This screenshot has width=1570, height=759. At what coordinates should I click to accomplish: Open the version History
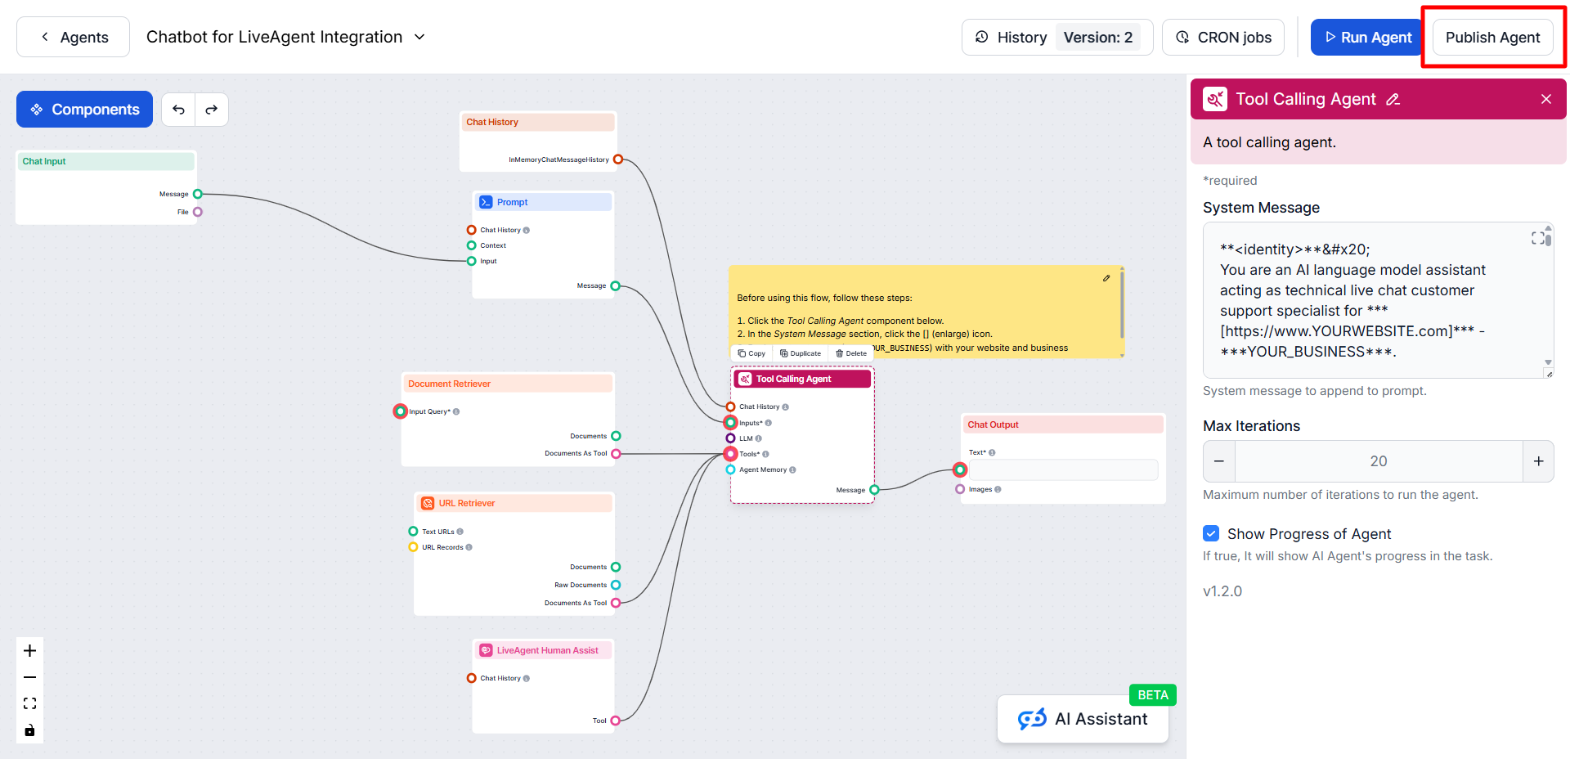point(1012,38)
